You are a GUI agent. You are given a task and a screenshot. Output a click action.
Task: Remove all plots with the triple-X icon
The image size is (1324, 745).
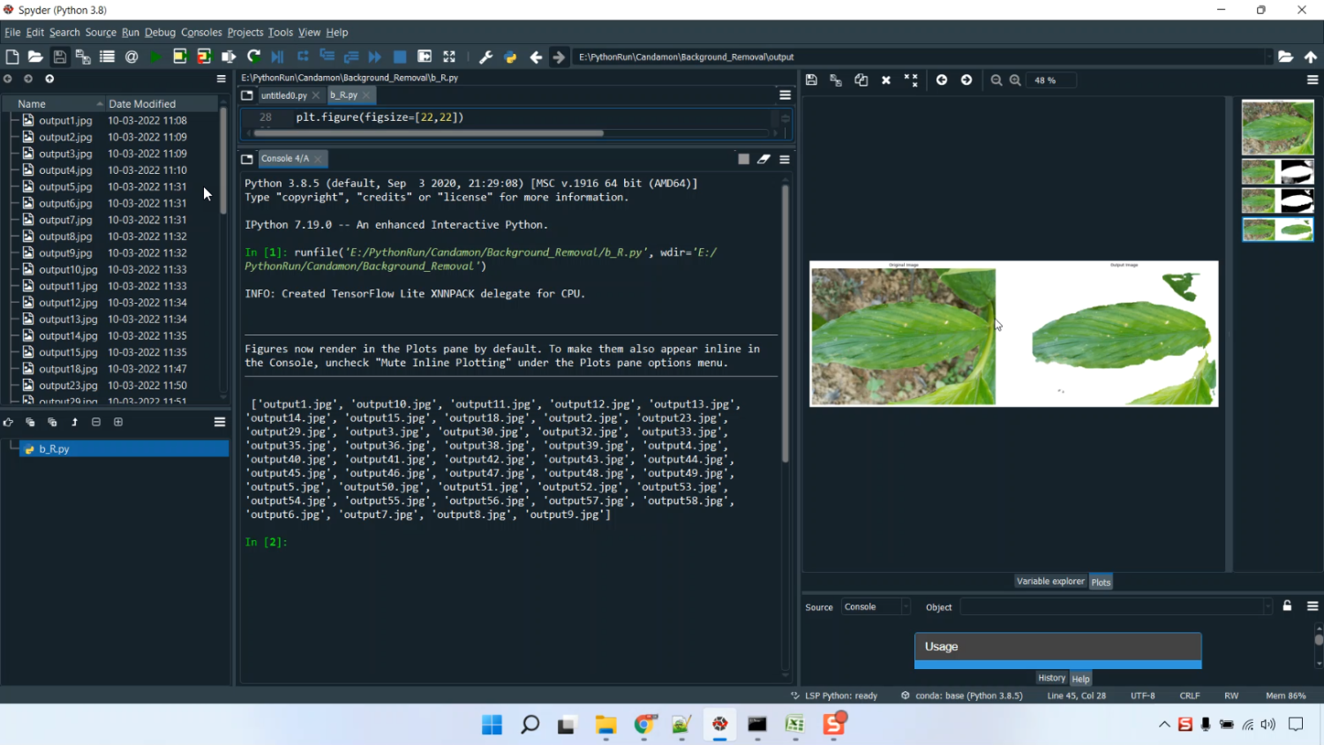tap(911, 80)
